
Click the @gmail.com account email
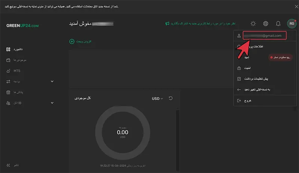tap(265, 35)
